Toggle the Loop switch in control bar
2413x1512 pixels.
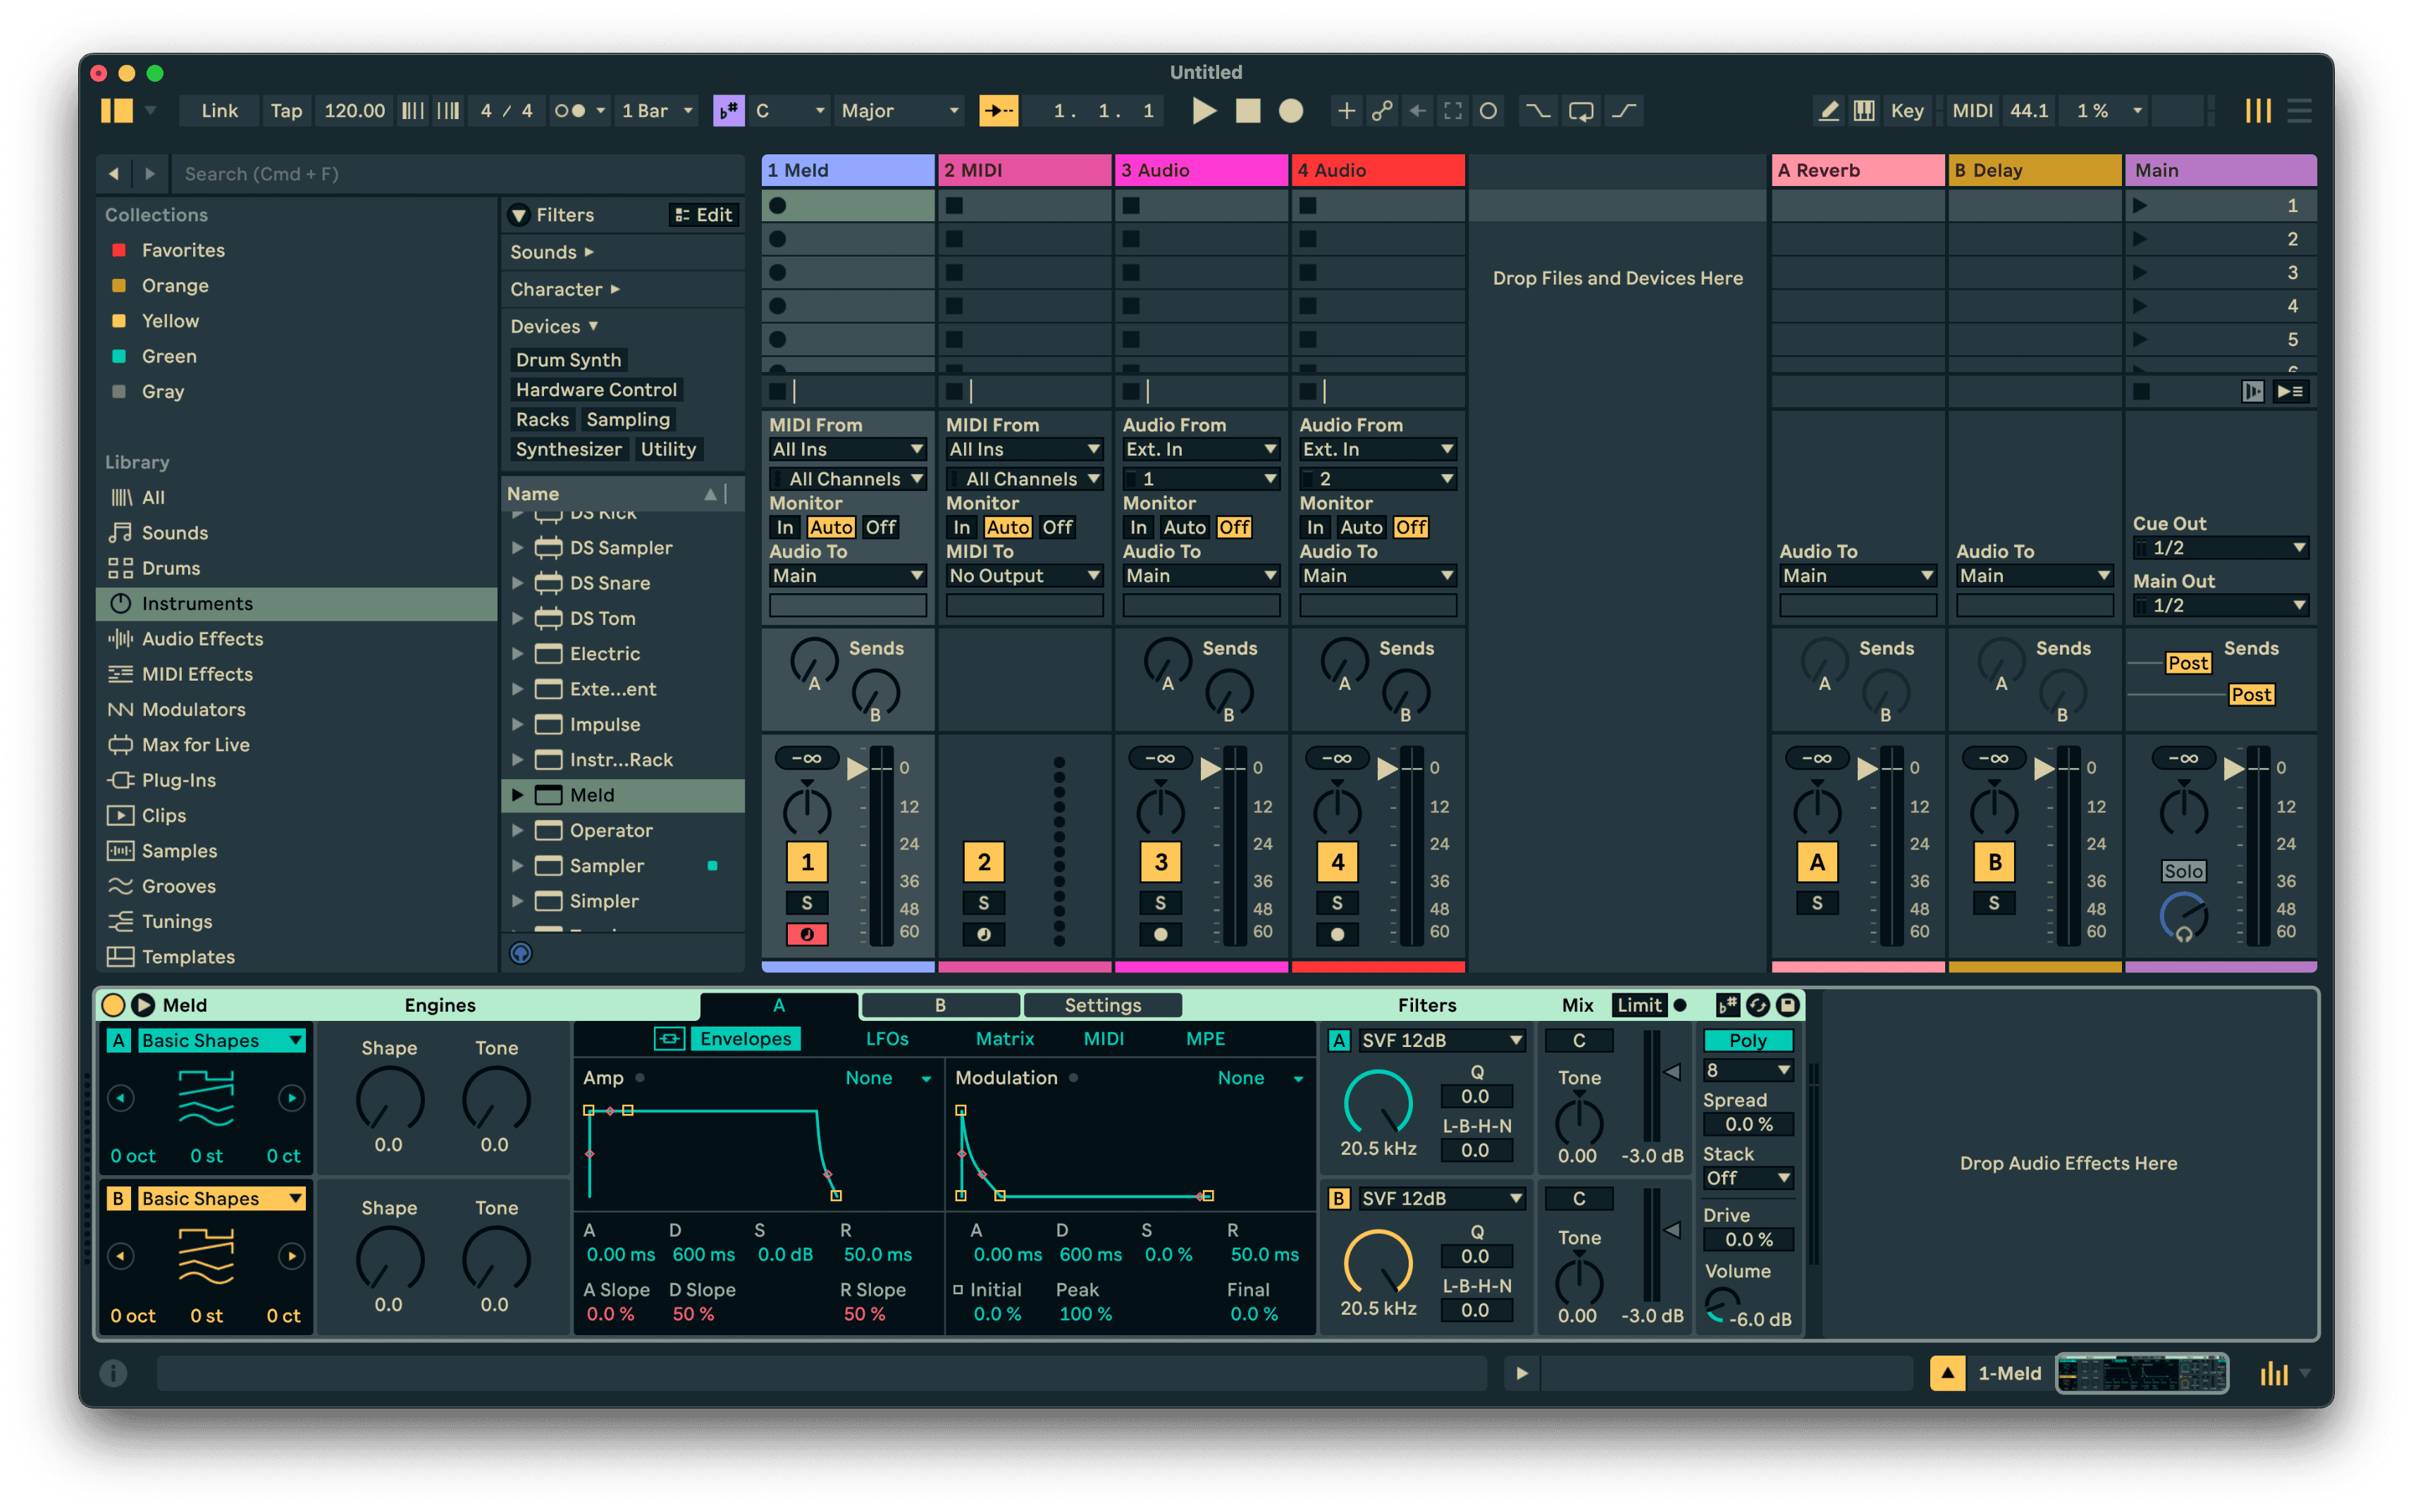[1581, 111]
